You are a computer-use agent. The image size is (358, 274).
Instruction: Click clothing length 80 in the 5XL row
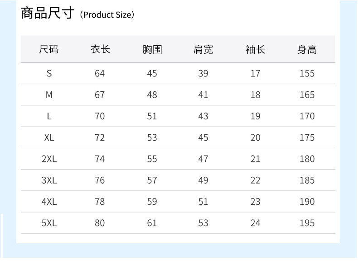point(100,223)
